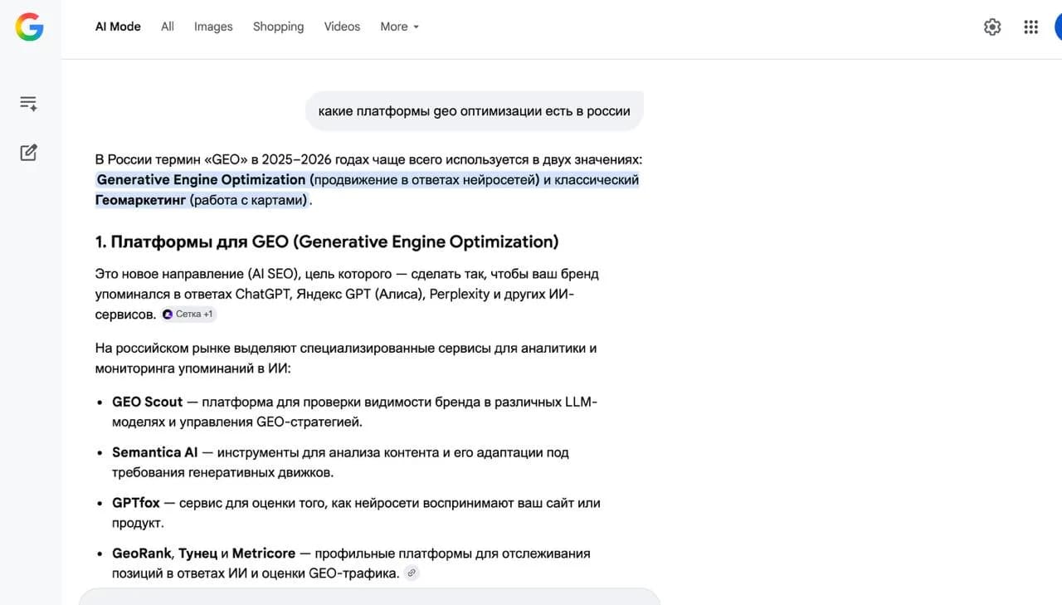Click the Metricore name in list
The image size is (1062, 605).
tap(264, 553)
